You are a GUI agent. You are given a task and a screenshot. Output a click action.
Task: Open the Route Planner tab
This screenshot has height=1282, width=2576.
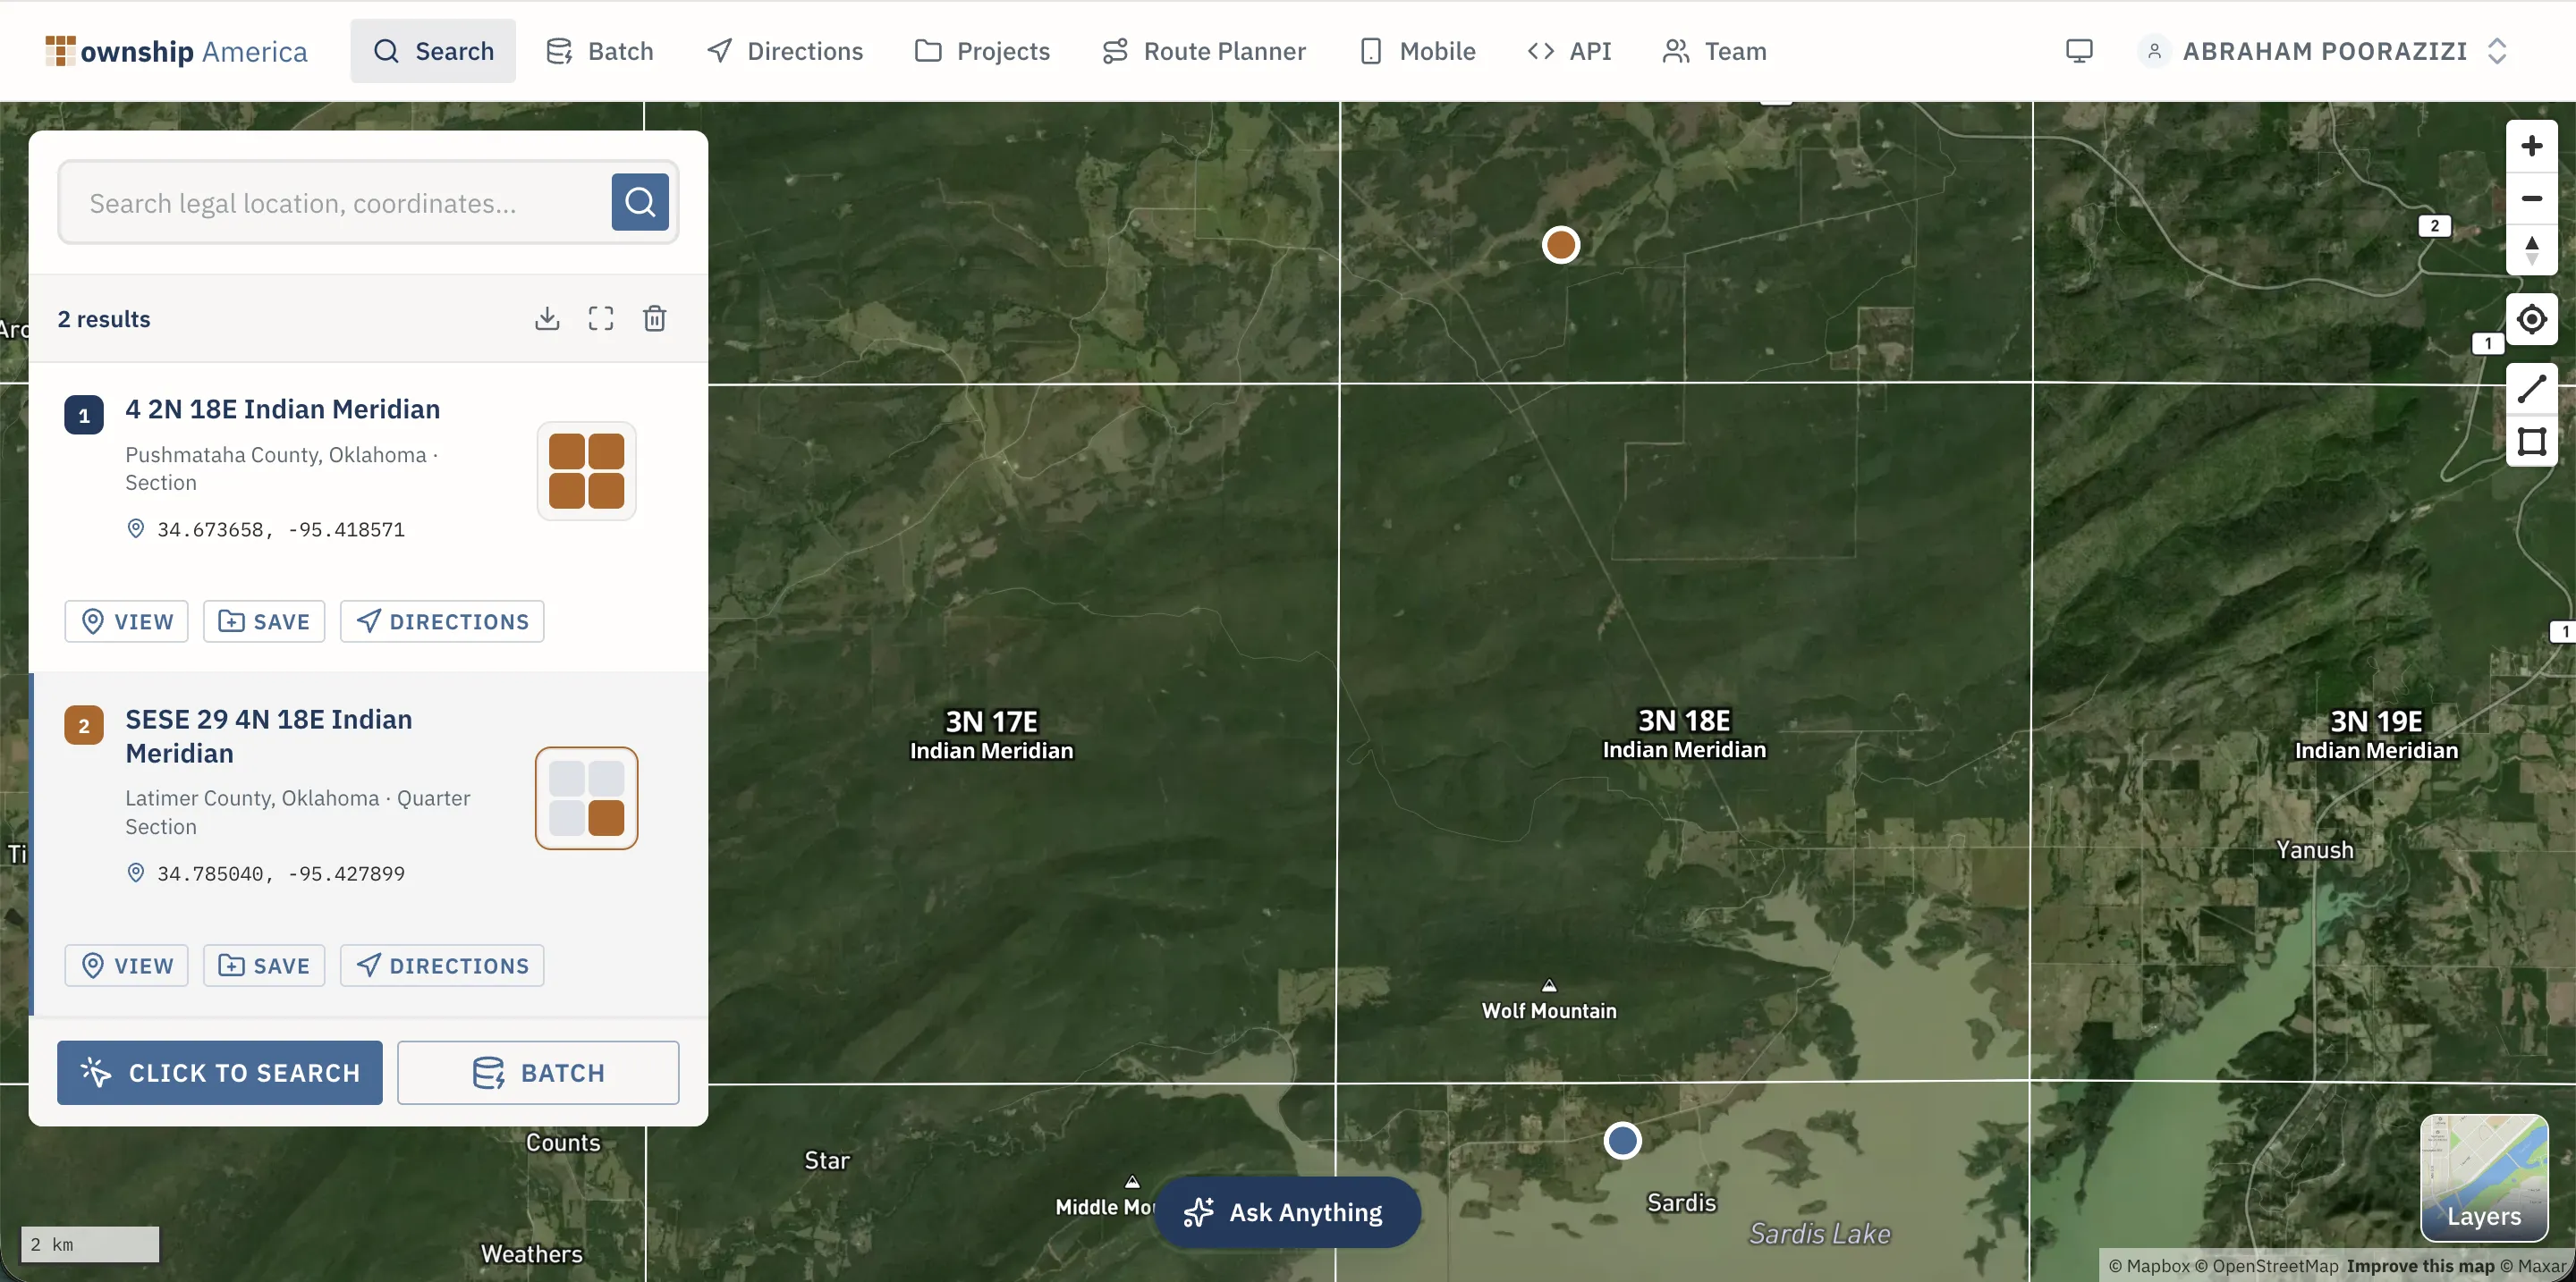point(1204,51)
